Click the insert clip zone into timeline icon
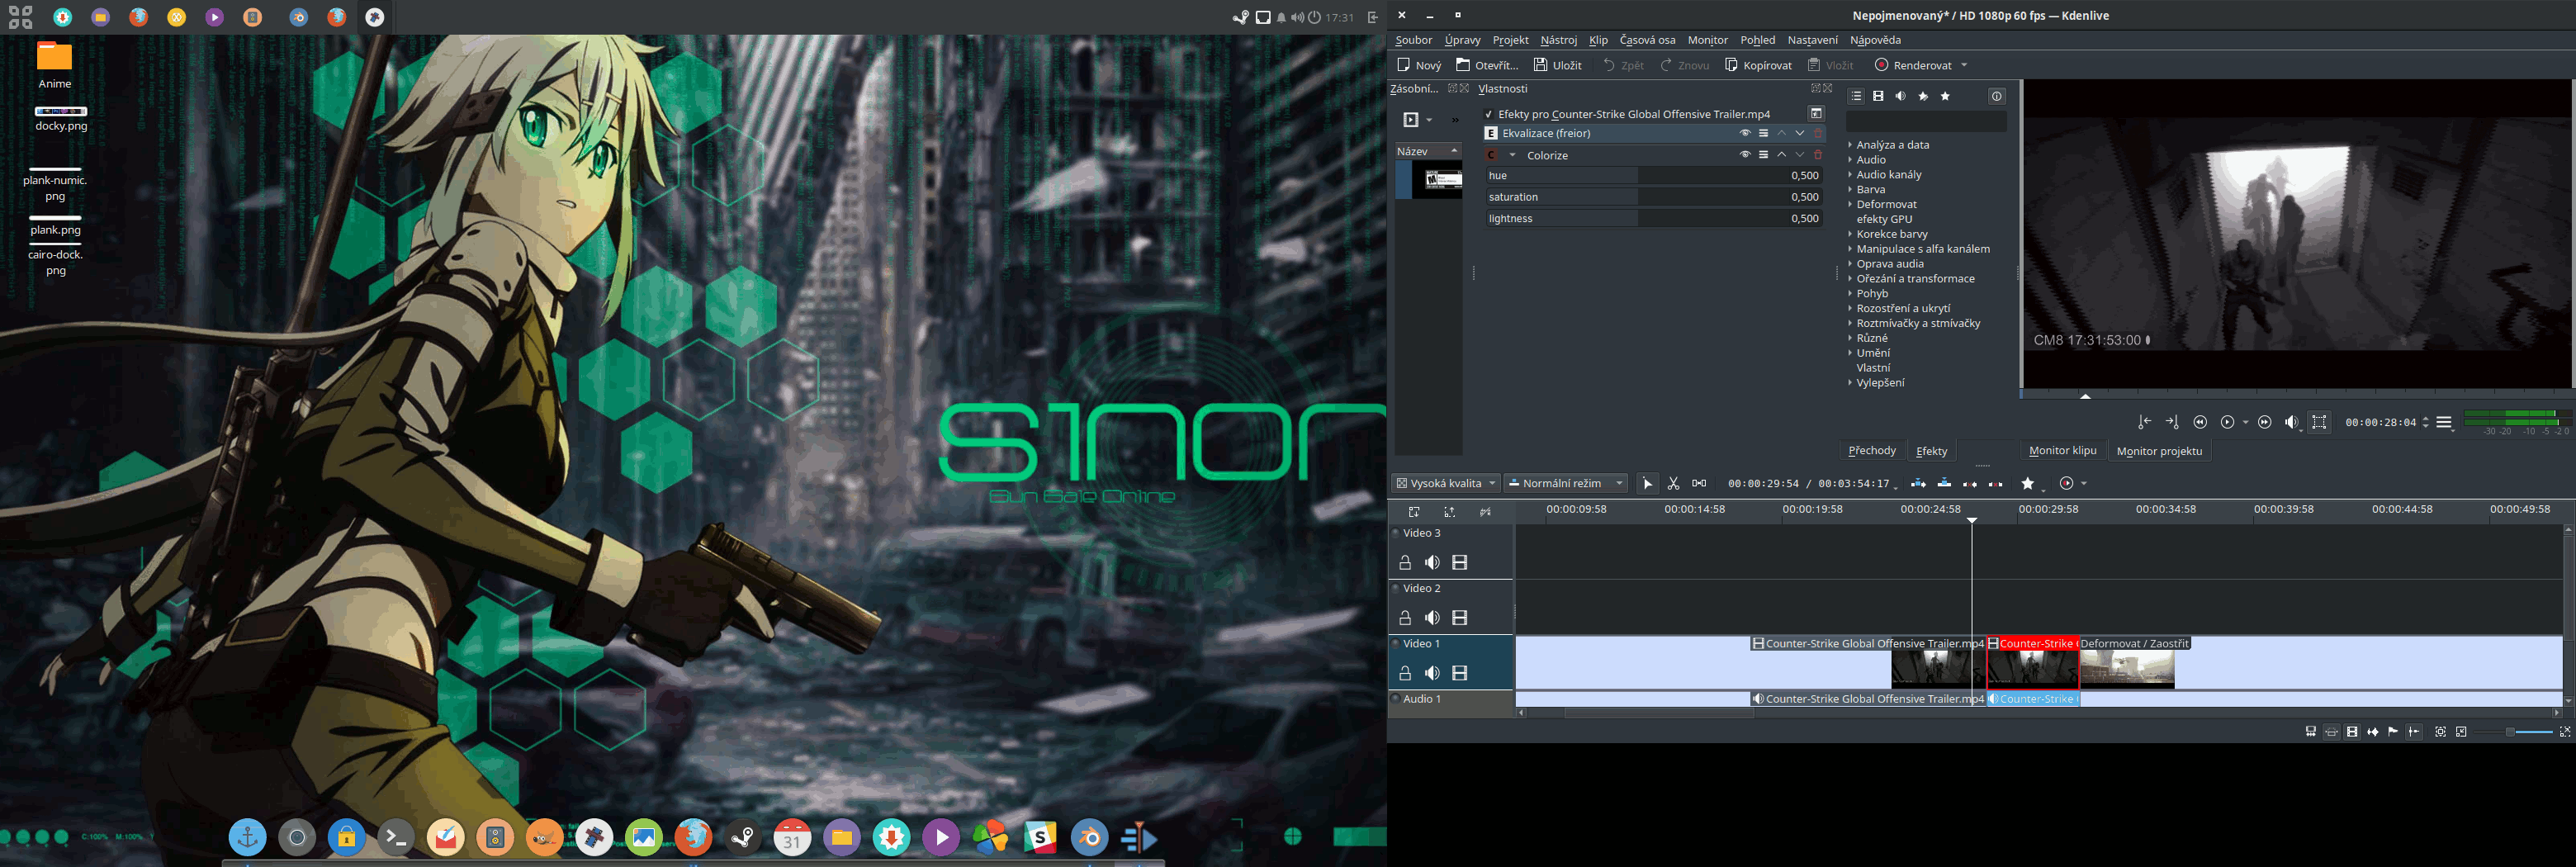 pyautogui.click(x=1918, y=484)
